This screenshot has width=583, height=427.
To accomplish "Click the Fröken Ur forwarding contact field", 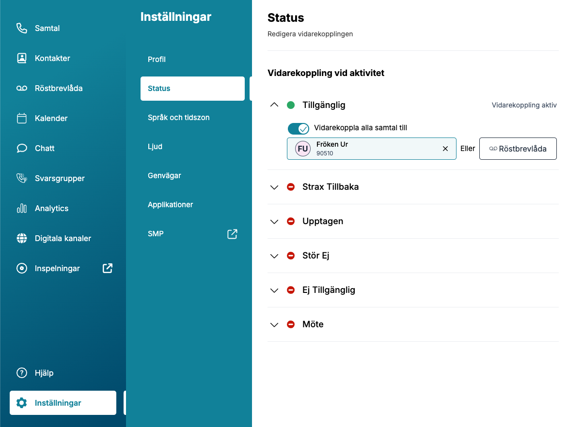I will pyautogui.click(x=368, y=149).
